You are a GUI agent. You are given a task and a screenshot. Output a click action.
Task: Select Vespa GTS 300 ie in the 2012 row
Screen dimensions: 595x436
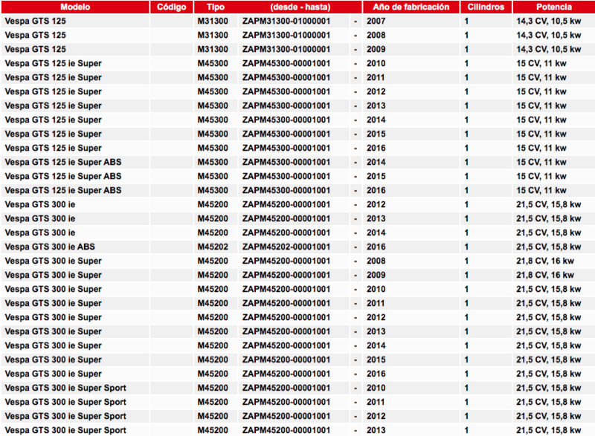[x=40, y=204]
